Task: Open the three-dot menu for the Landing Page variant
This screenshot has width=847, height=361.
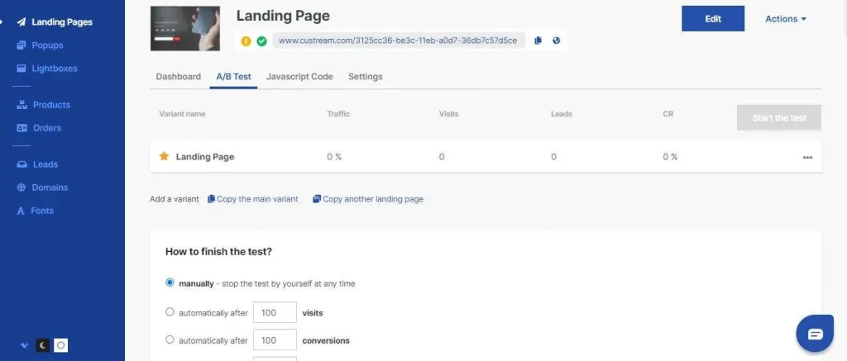Action: [x=807, y=157]
